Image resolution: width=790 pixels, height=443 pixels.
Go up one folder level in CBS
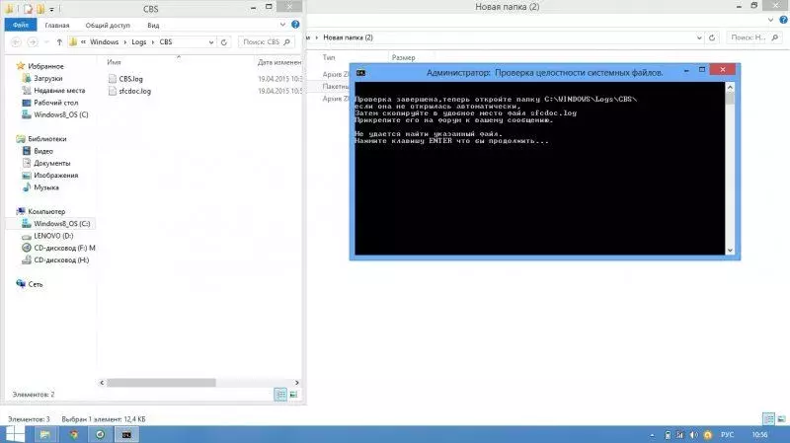[x=59, y=42]
